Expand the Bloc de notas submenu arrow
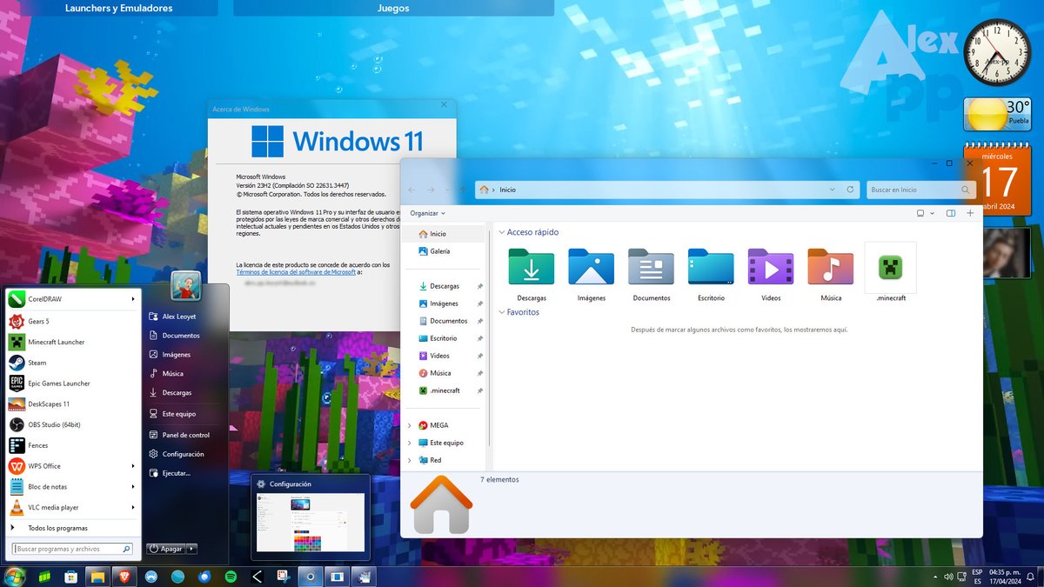Image resolution: width=1044 pixels, height=587 pixels. point(133,487)
